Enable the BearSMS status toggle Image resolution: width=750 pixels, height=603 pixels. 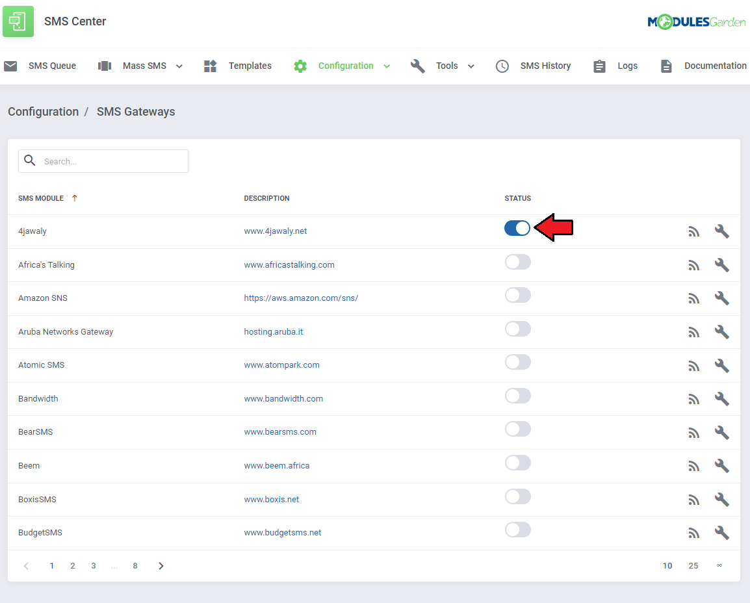point(517,429)
